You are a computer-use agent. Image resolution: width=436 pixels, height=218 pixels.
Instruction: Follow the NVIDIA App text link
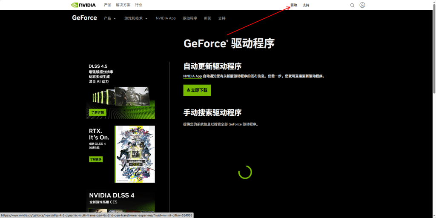(x=192, y=76)
